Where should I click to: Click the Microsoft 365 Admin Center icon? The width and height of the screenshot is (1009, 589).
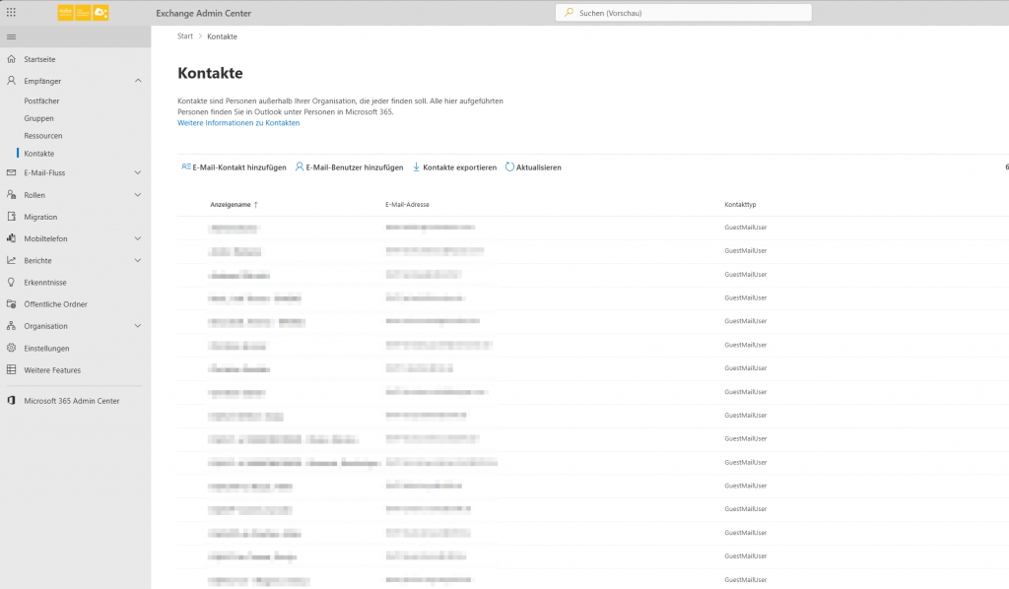11,401
